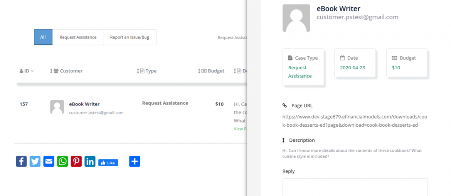Open the cook-book-desserts page URL link
Viewport: 451px width, 196px height.
[355, 121]
